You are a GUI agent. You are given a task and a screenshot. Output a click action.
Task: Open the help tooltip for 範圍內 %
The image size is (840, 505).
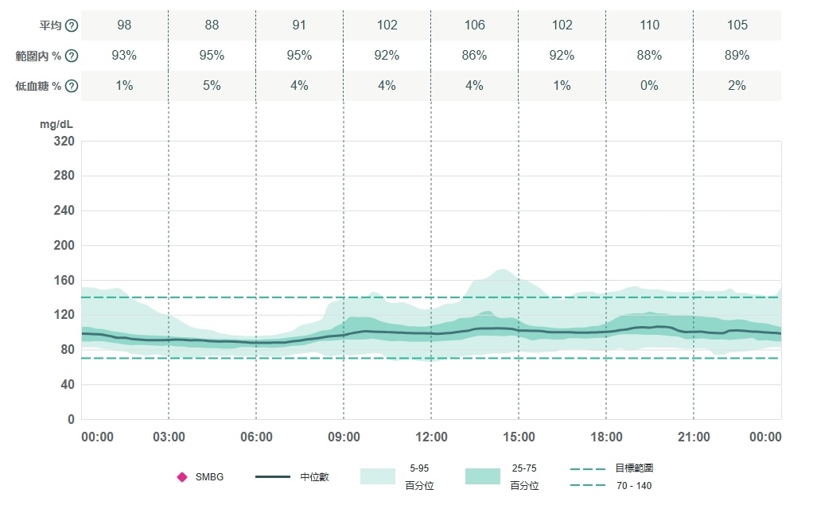pyautogui.click(x=72, y=56)
